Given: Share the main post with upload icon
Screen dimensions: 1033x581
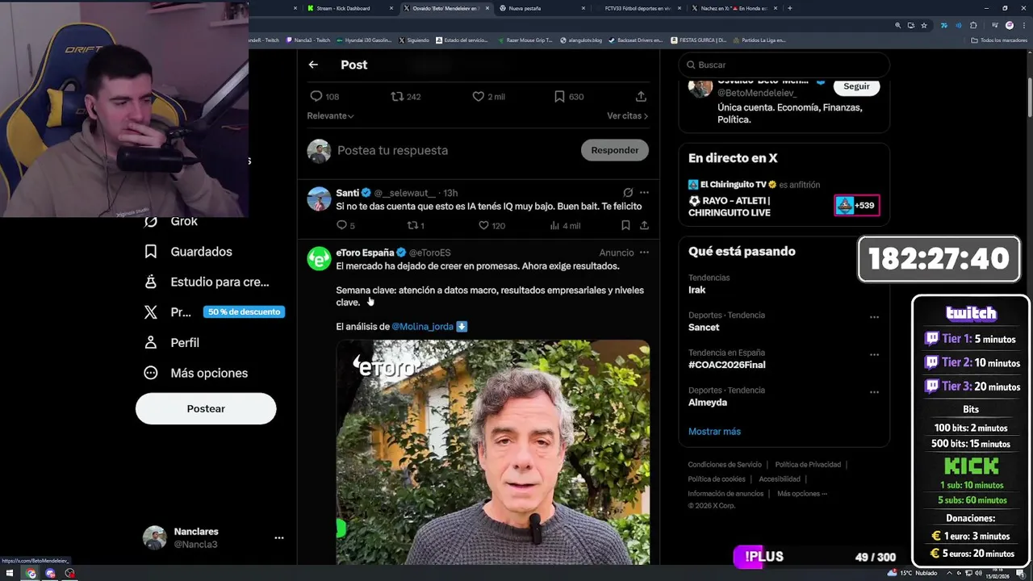Looking at the screenshot, I should point(641,96).
